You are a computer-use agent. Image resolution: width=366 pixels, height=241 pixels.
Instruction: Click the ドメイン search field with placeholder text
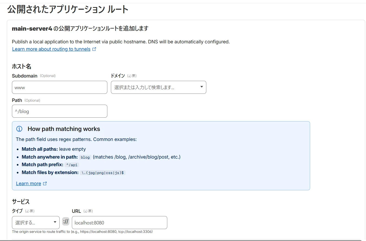coord(155,87)
